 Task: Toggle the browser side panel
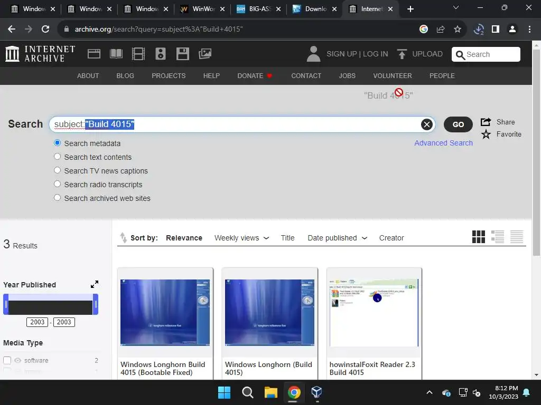(x=496, y=30)
